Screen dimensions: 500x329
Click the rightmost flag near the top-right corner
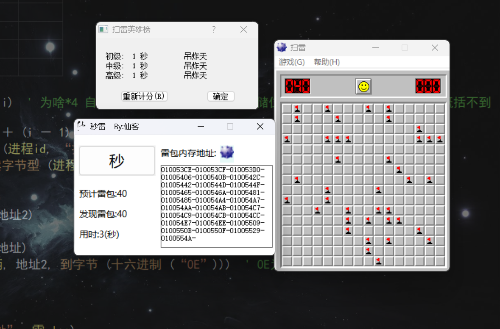(439, 139)
